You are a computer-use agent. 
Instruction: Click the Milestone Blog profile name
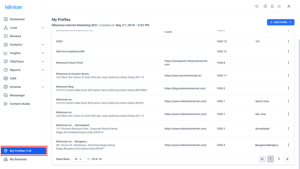[x=65, y=87]
